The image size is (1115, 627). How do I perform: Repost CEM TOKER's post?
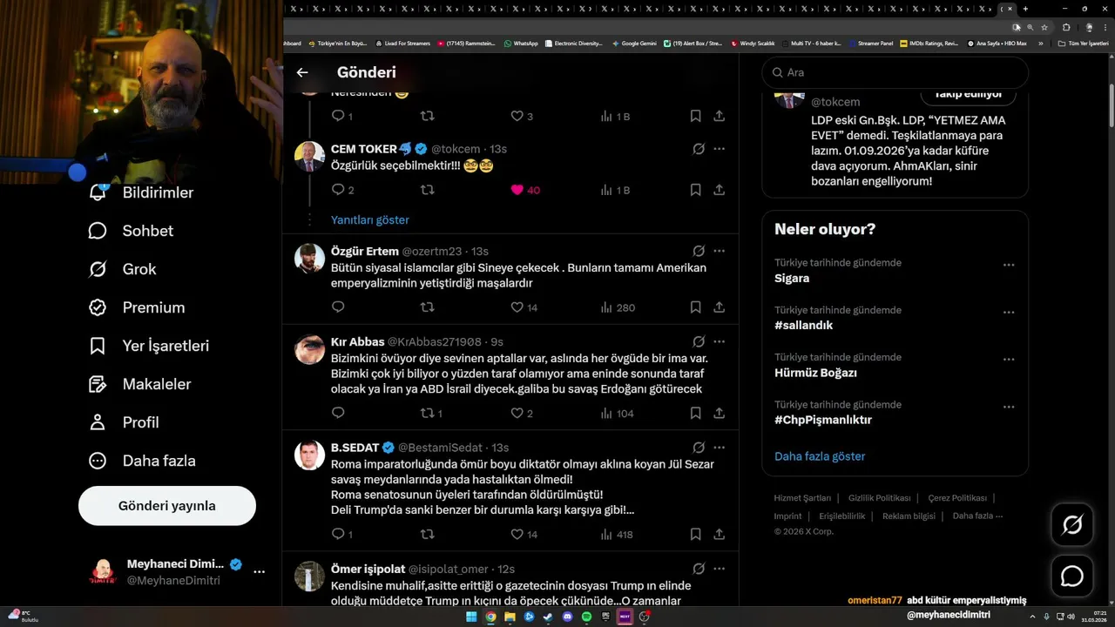tap(427, 190)
